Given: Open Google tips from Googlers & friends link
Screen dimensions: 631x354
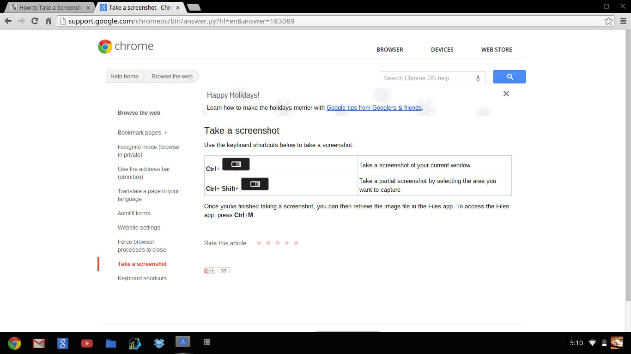Looking at the screenshot, I should click(374, 107).
